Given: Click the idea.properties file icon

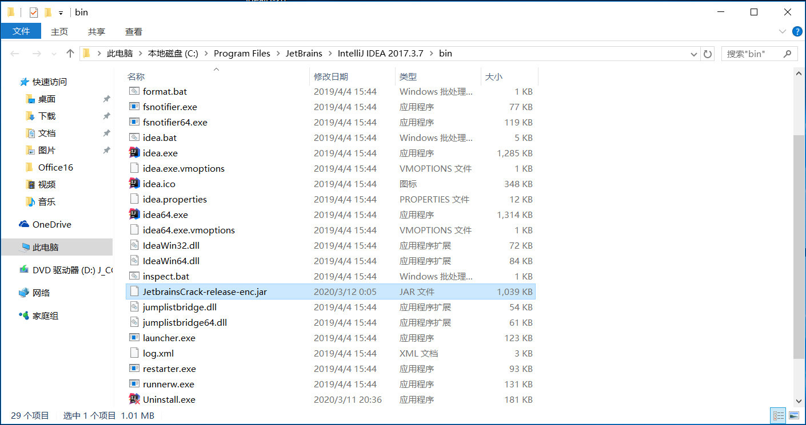Looking at the screenshot, I should (134, 199).
